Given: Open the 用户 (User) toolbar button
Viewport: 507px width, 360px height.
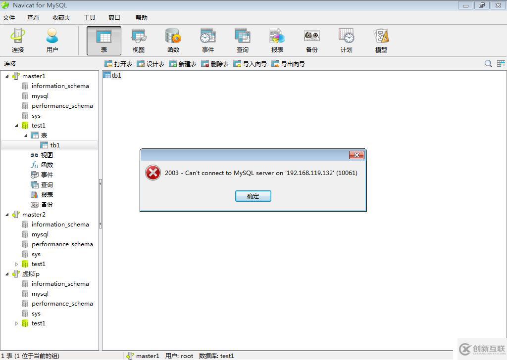Looking at the screenshot, I should 52,41.
